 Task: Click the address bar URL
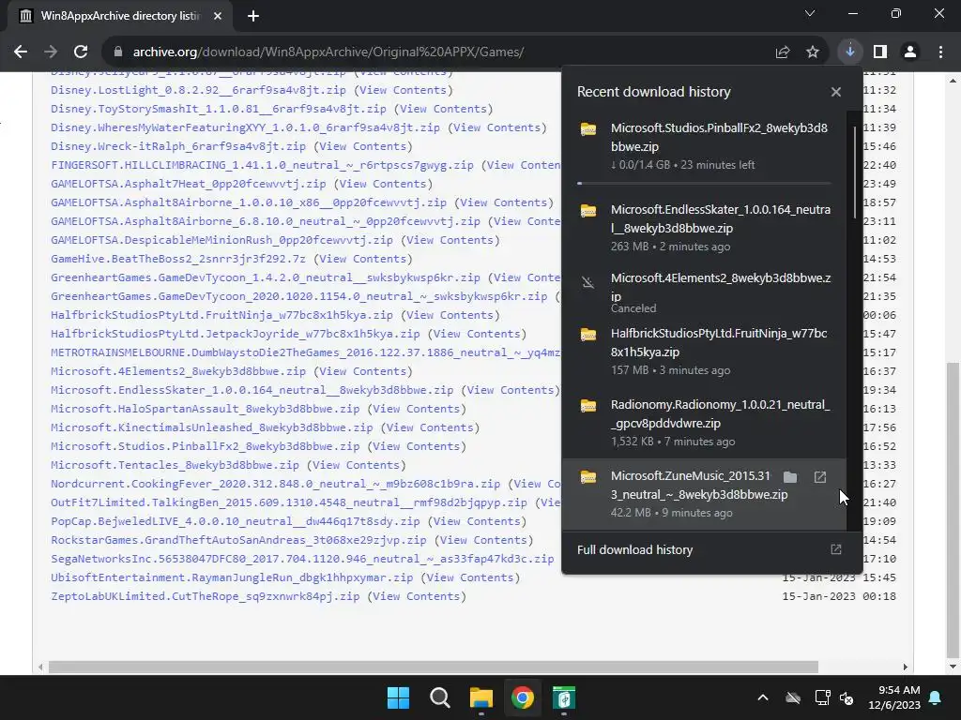click(328, 52)
